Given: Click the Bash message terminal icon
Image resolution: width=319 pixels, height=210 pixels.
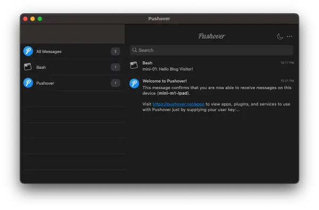Looking at the screenshot, I should tap(134, 65).
